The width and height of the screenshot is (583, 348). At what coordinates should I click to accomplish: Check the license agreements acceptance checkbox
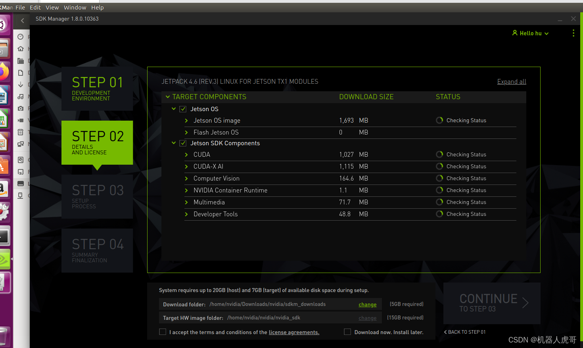click(x=163, y=331)
